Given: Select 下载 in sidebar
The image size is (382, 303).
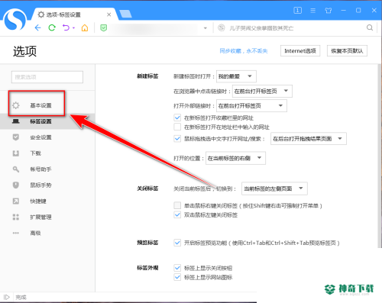Looking at the screenshot, I should (47, 153).
